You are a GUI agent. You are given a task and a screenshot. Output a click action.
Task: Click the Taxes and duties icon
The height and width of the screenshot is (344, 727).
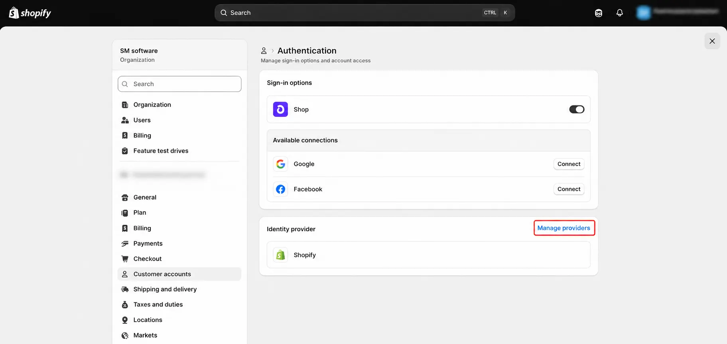pyautogui.click(x=125, y=305)
